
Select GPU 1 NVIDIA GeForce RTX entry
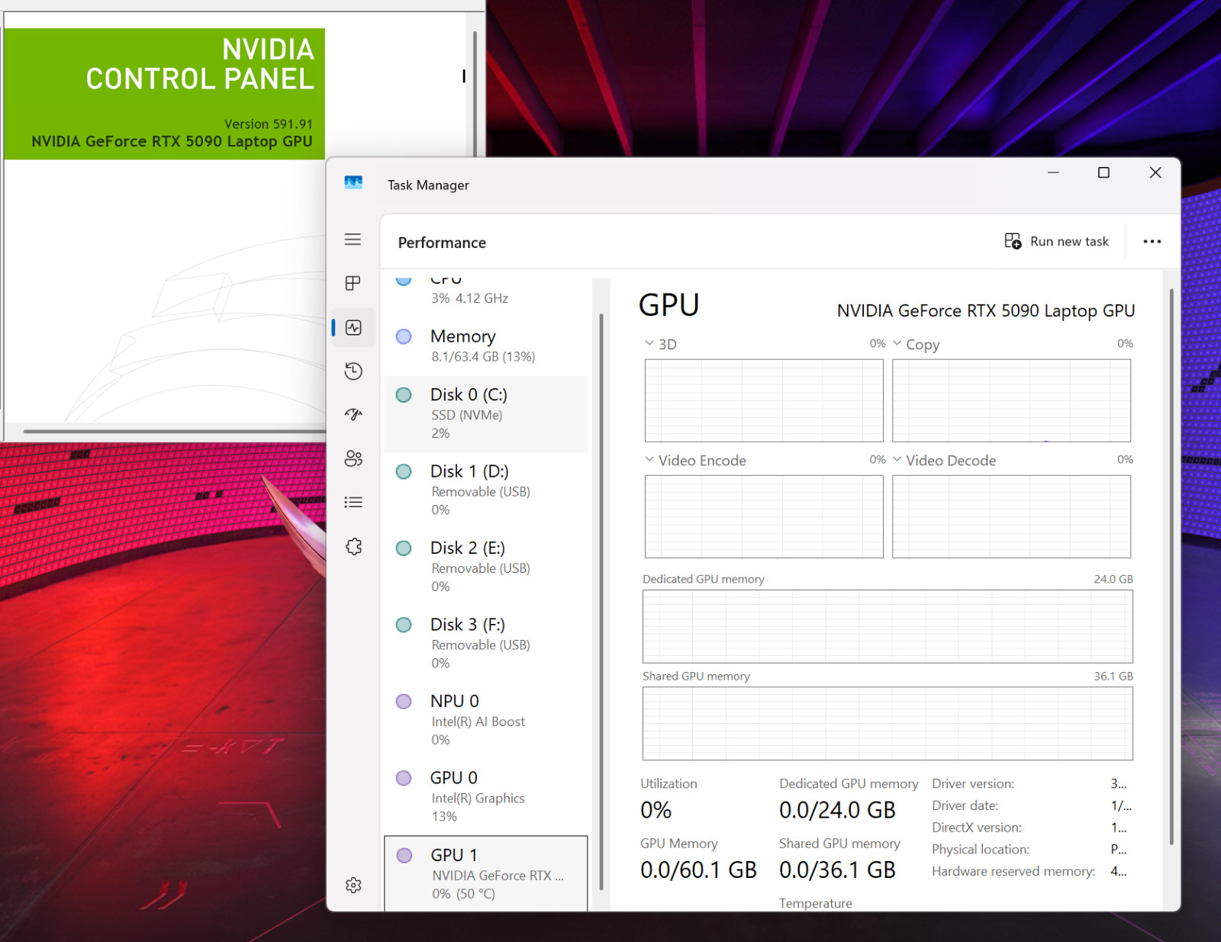pyautogui.click(x=486, y=873)
